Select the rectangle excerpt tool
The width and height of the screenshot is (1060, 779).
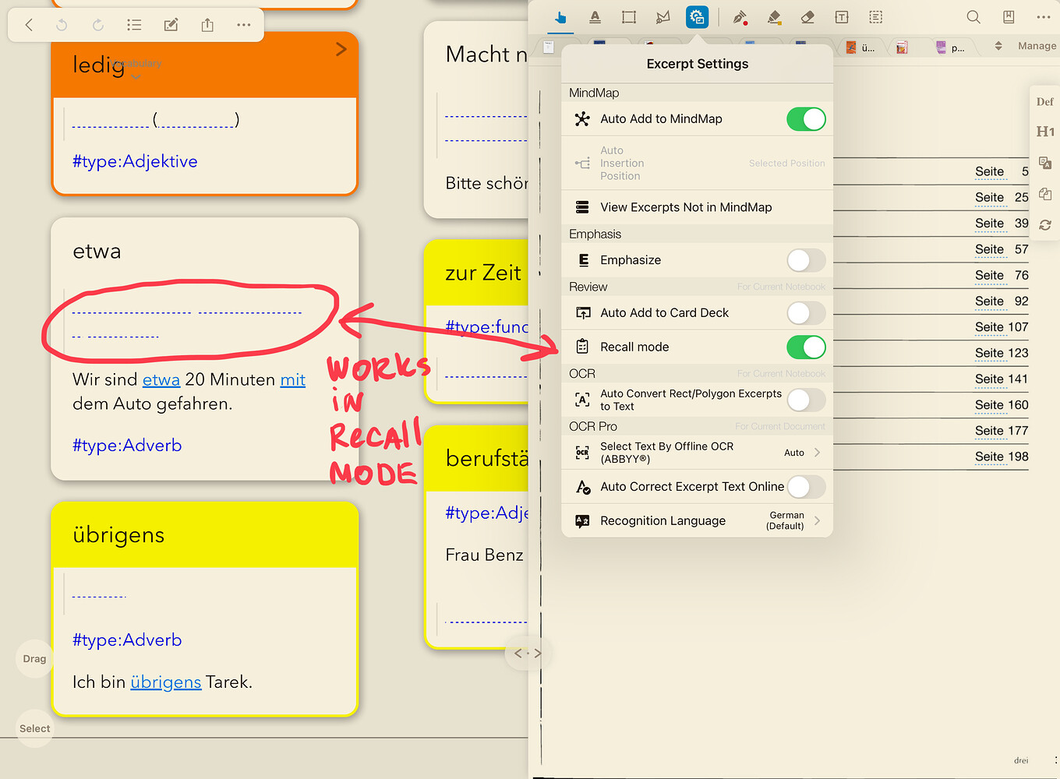tap(629, 17)
